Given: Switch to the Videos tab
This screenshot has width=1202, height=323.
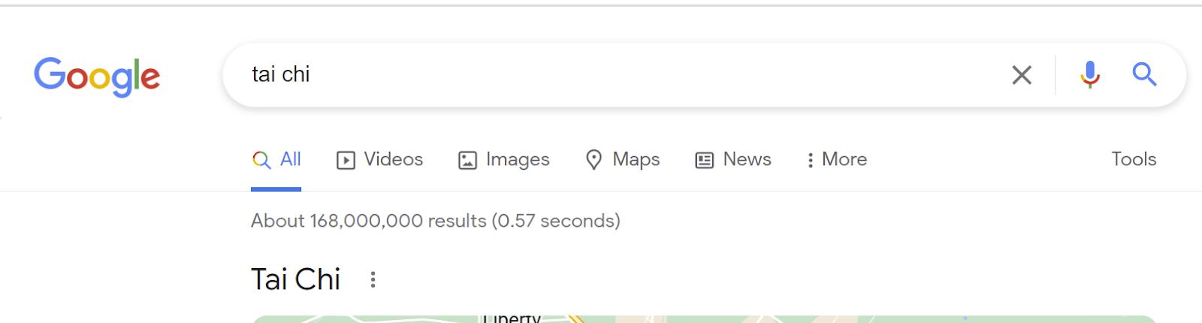Looking at the screenshot, I should click(x=379, y=159).
